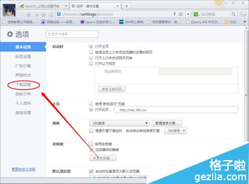Select 使用"新标签页"页面 radio
249x184 pixels.
pos(91,104)
